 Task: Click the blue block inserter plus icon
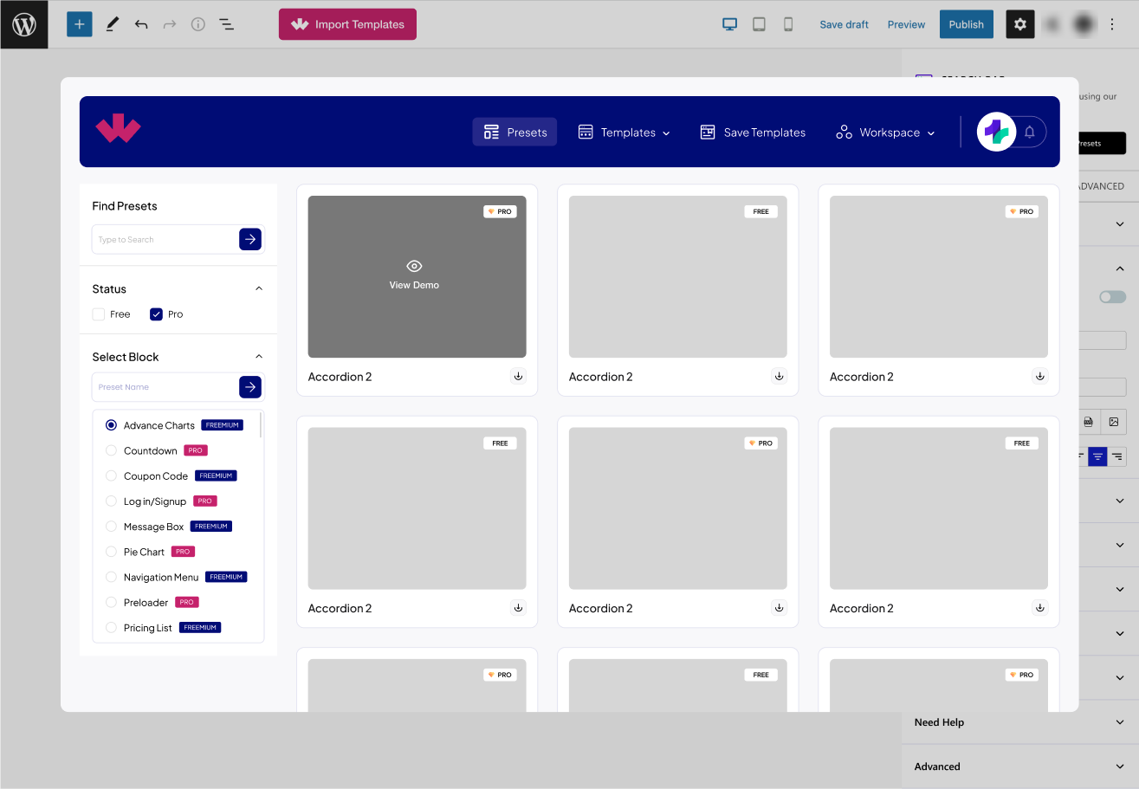79,24
